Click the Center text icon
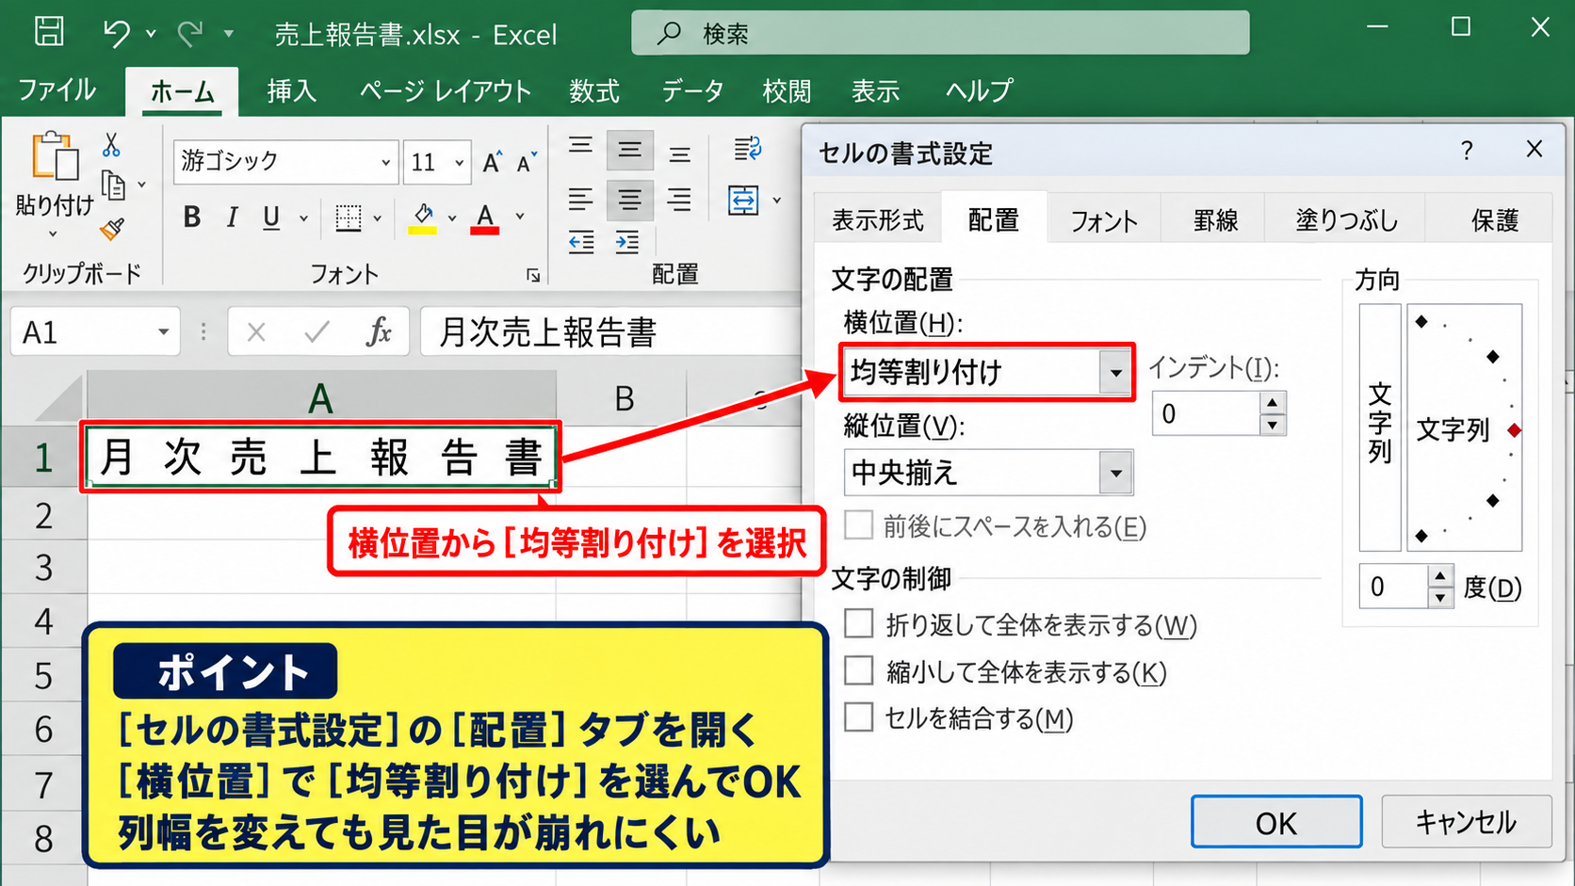This screenshot has width=1575, height=886. (629, 200)
